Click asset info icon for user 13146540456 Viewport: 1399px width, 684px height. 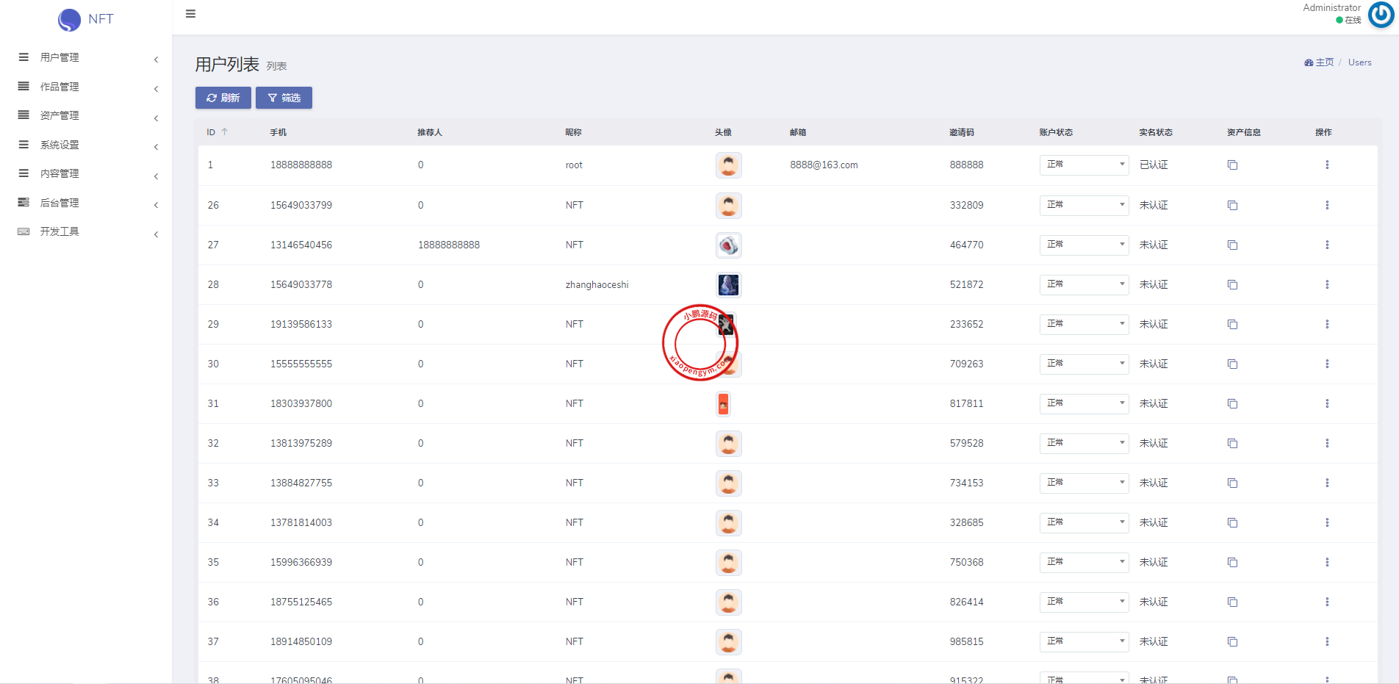pos(1232,245)
